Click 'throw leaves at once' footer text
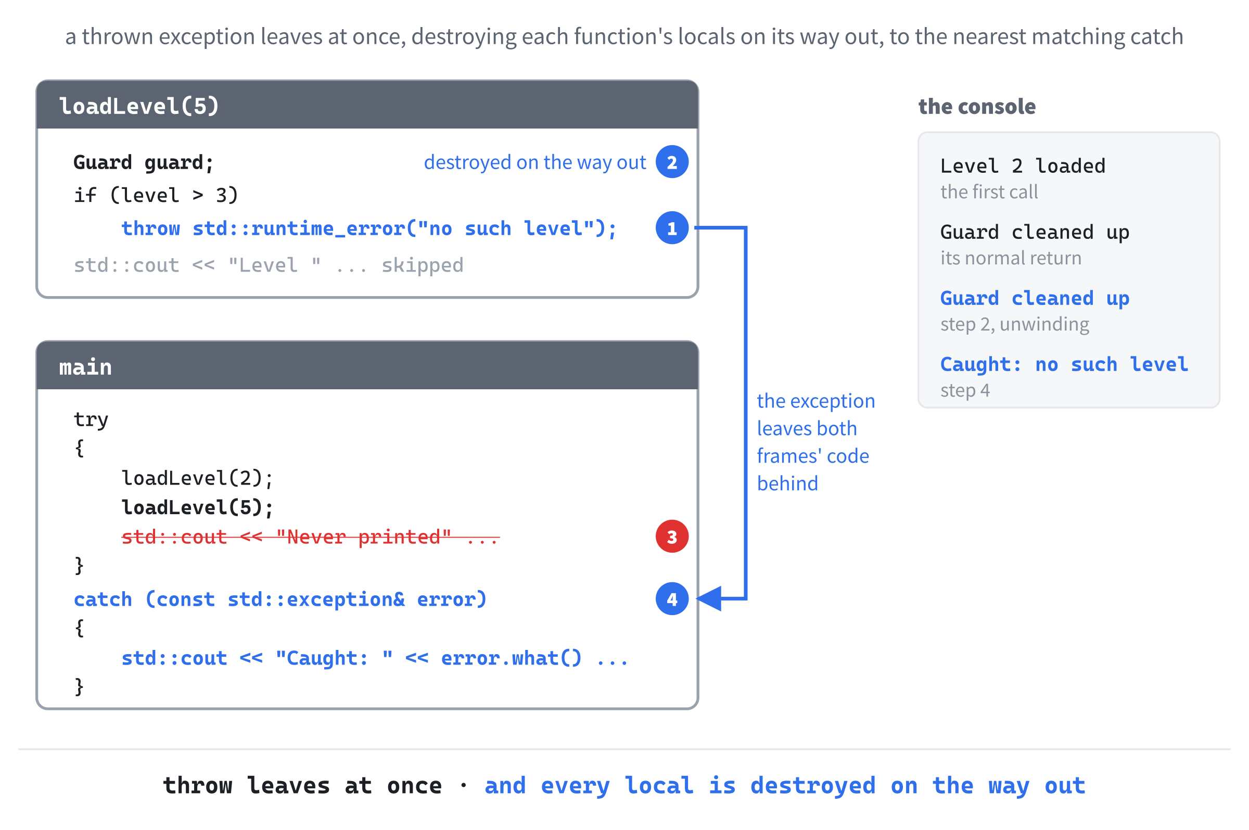The width and height of the screenshot is (1249, 830). 302,786
